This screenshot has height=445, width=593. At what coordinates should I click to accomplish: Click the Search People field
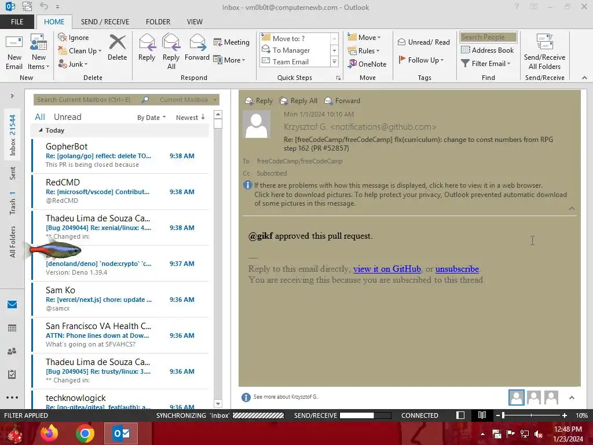coord(488,37)
